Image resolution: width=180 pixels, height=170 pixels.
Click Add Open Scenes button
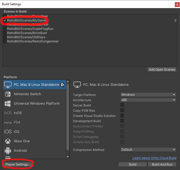[x=162, y=70]
